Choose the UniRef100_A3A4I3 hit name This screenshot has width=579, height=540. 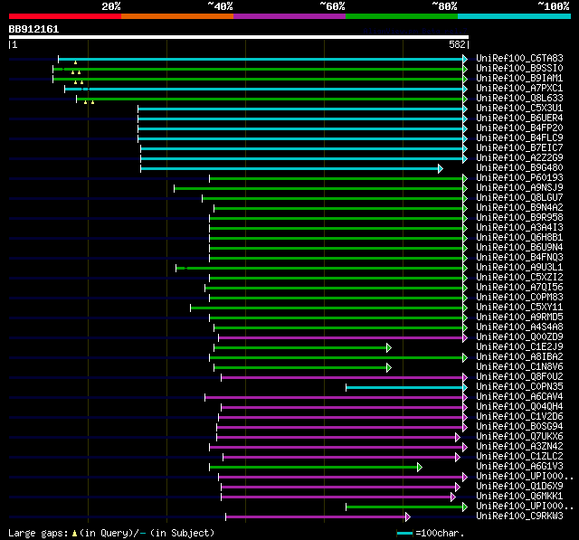519,228
